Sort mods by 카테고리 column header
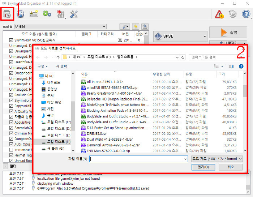Image resolution: width=253 pixels, height=197 pixels. 107,34
